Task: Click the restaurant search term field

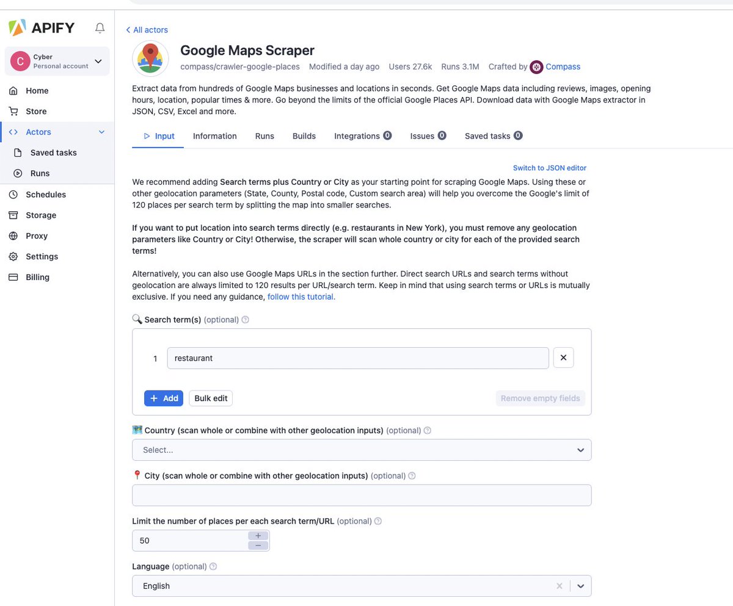Action: coord(358,358)
